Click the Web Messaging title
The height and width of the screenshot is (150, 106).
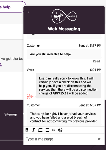(x=64, y=29)
